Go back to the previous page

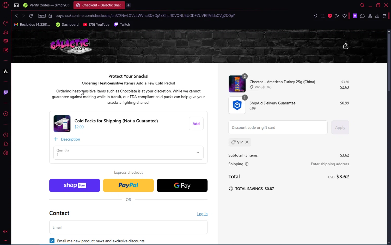tap(16, 16)
